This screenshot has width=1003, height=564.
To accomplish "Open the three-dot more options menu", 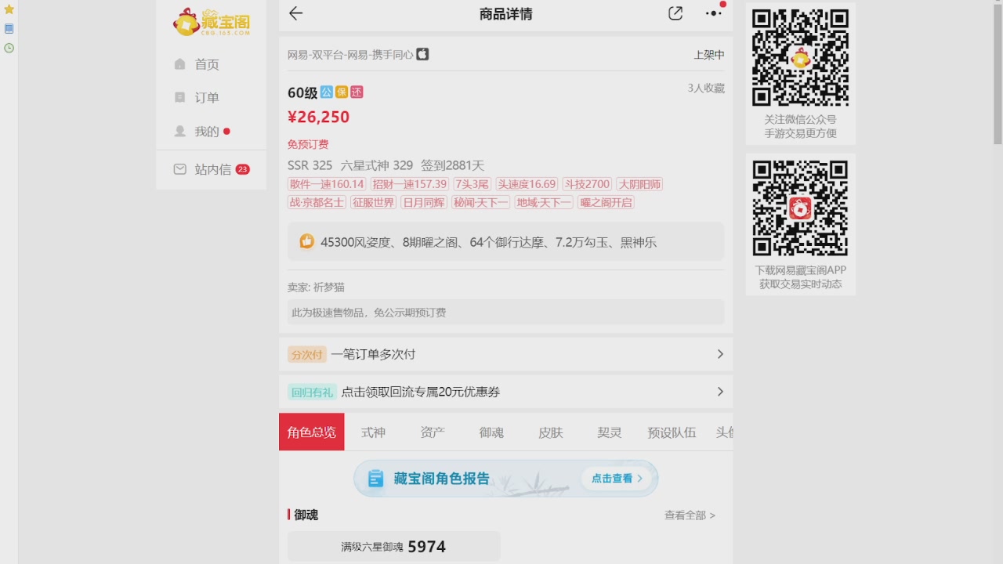I will tap(713, 13).
